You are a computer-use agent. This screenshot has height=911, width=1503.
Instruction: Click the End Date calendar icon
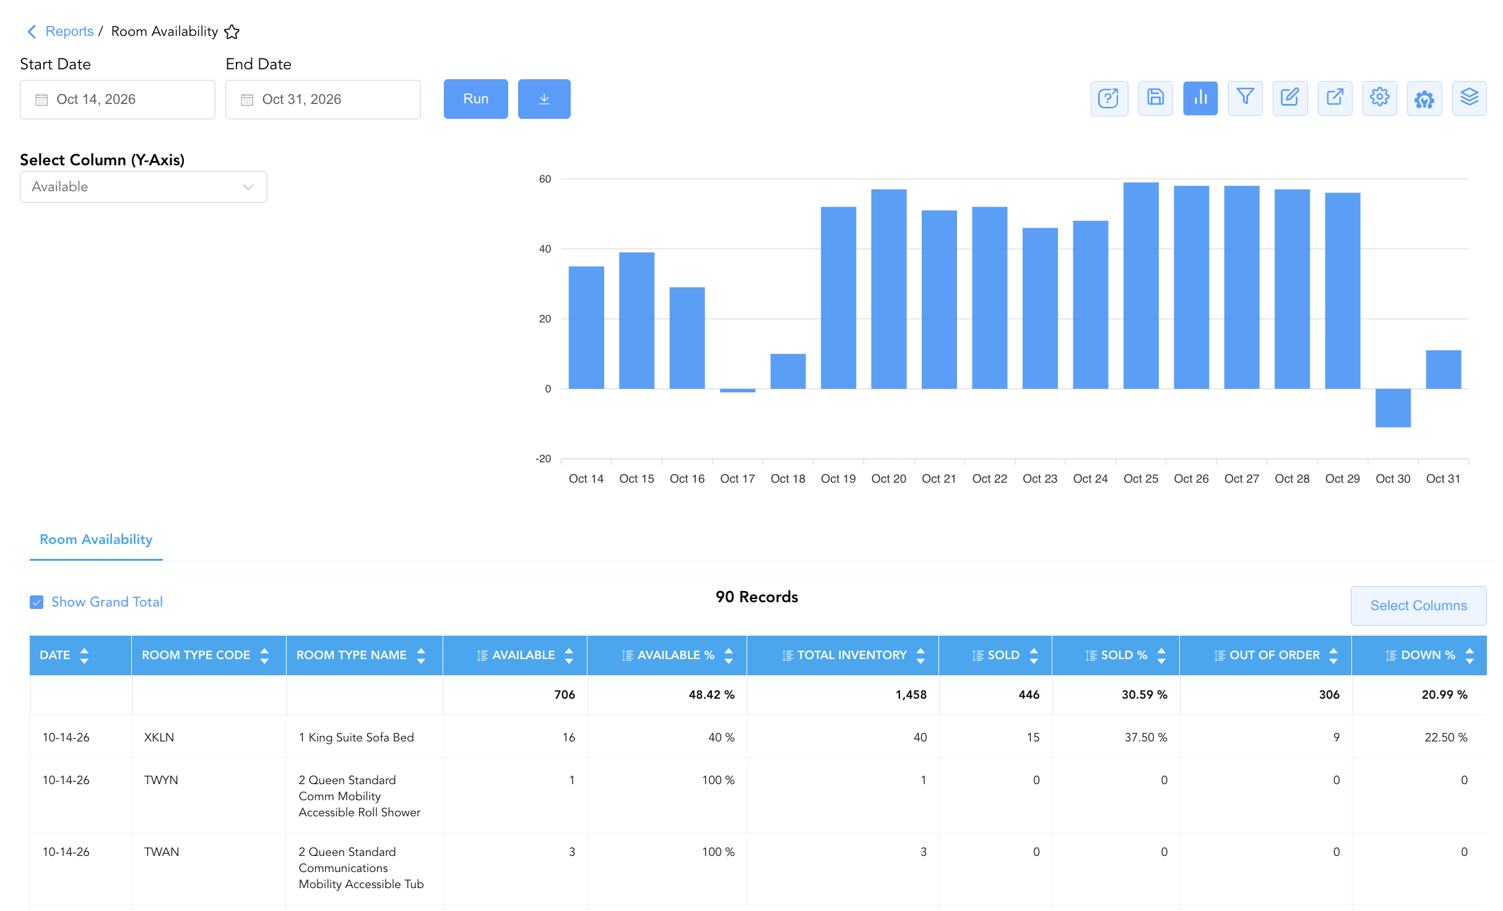tap(247, 100)
